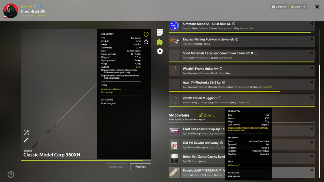
Task: Show info for Simmons Mono SS line
Action: [234, 24]
